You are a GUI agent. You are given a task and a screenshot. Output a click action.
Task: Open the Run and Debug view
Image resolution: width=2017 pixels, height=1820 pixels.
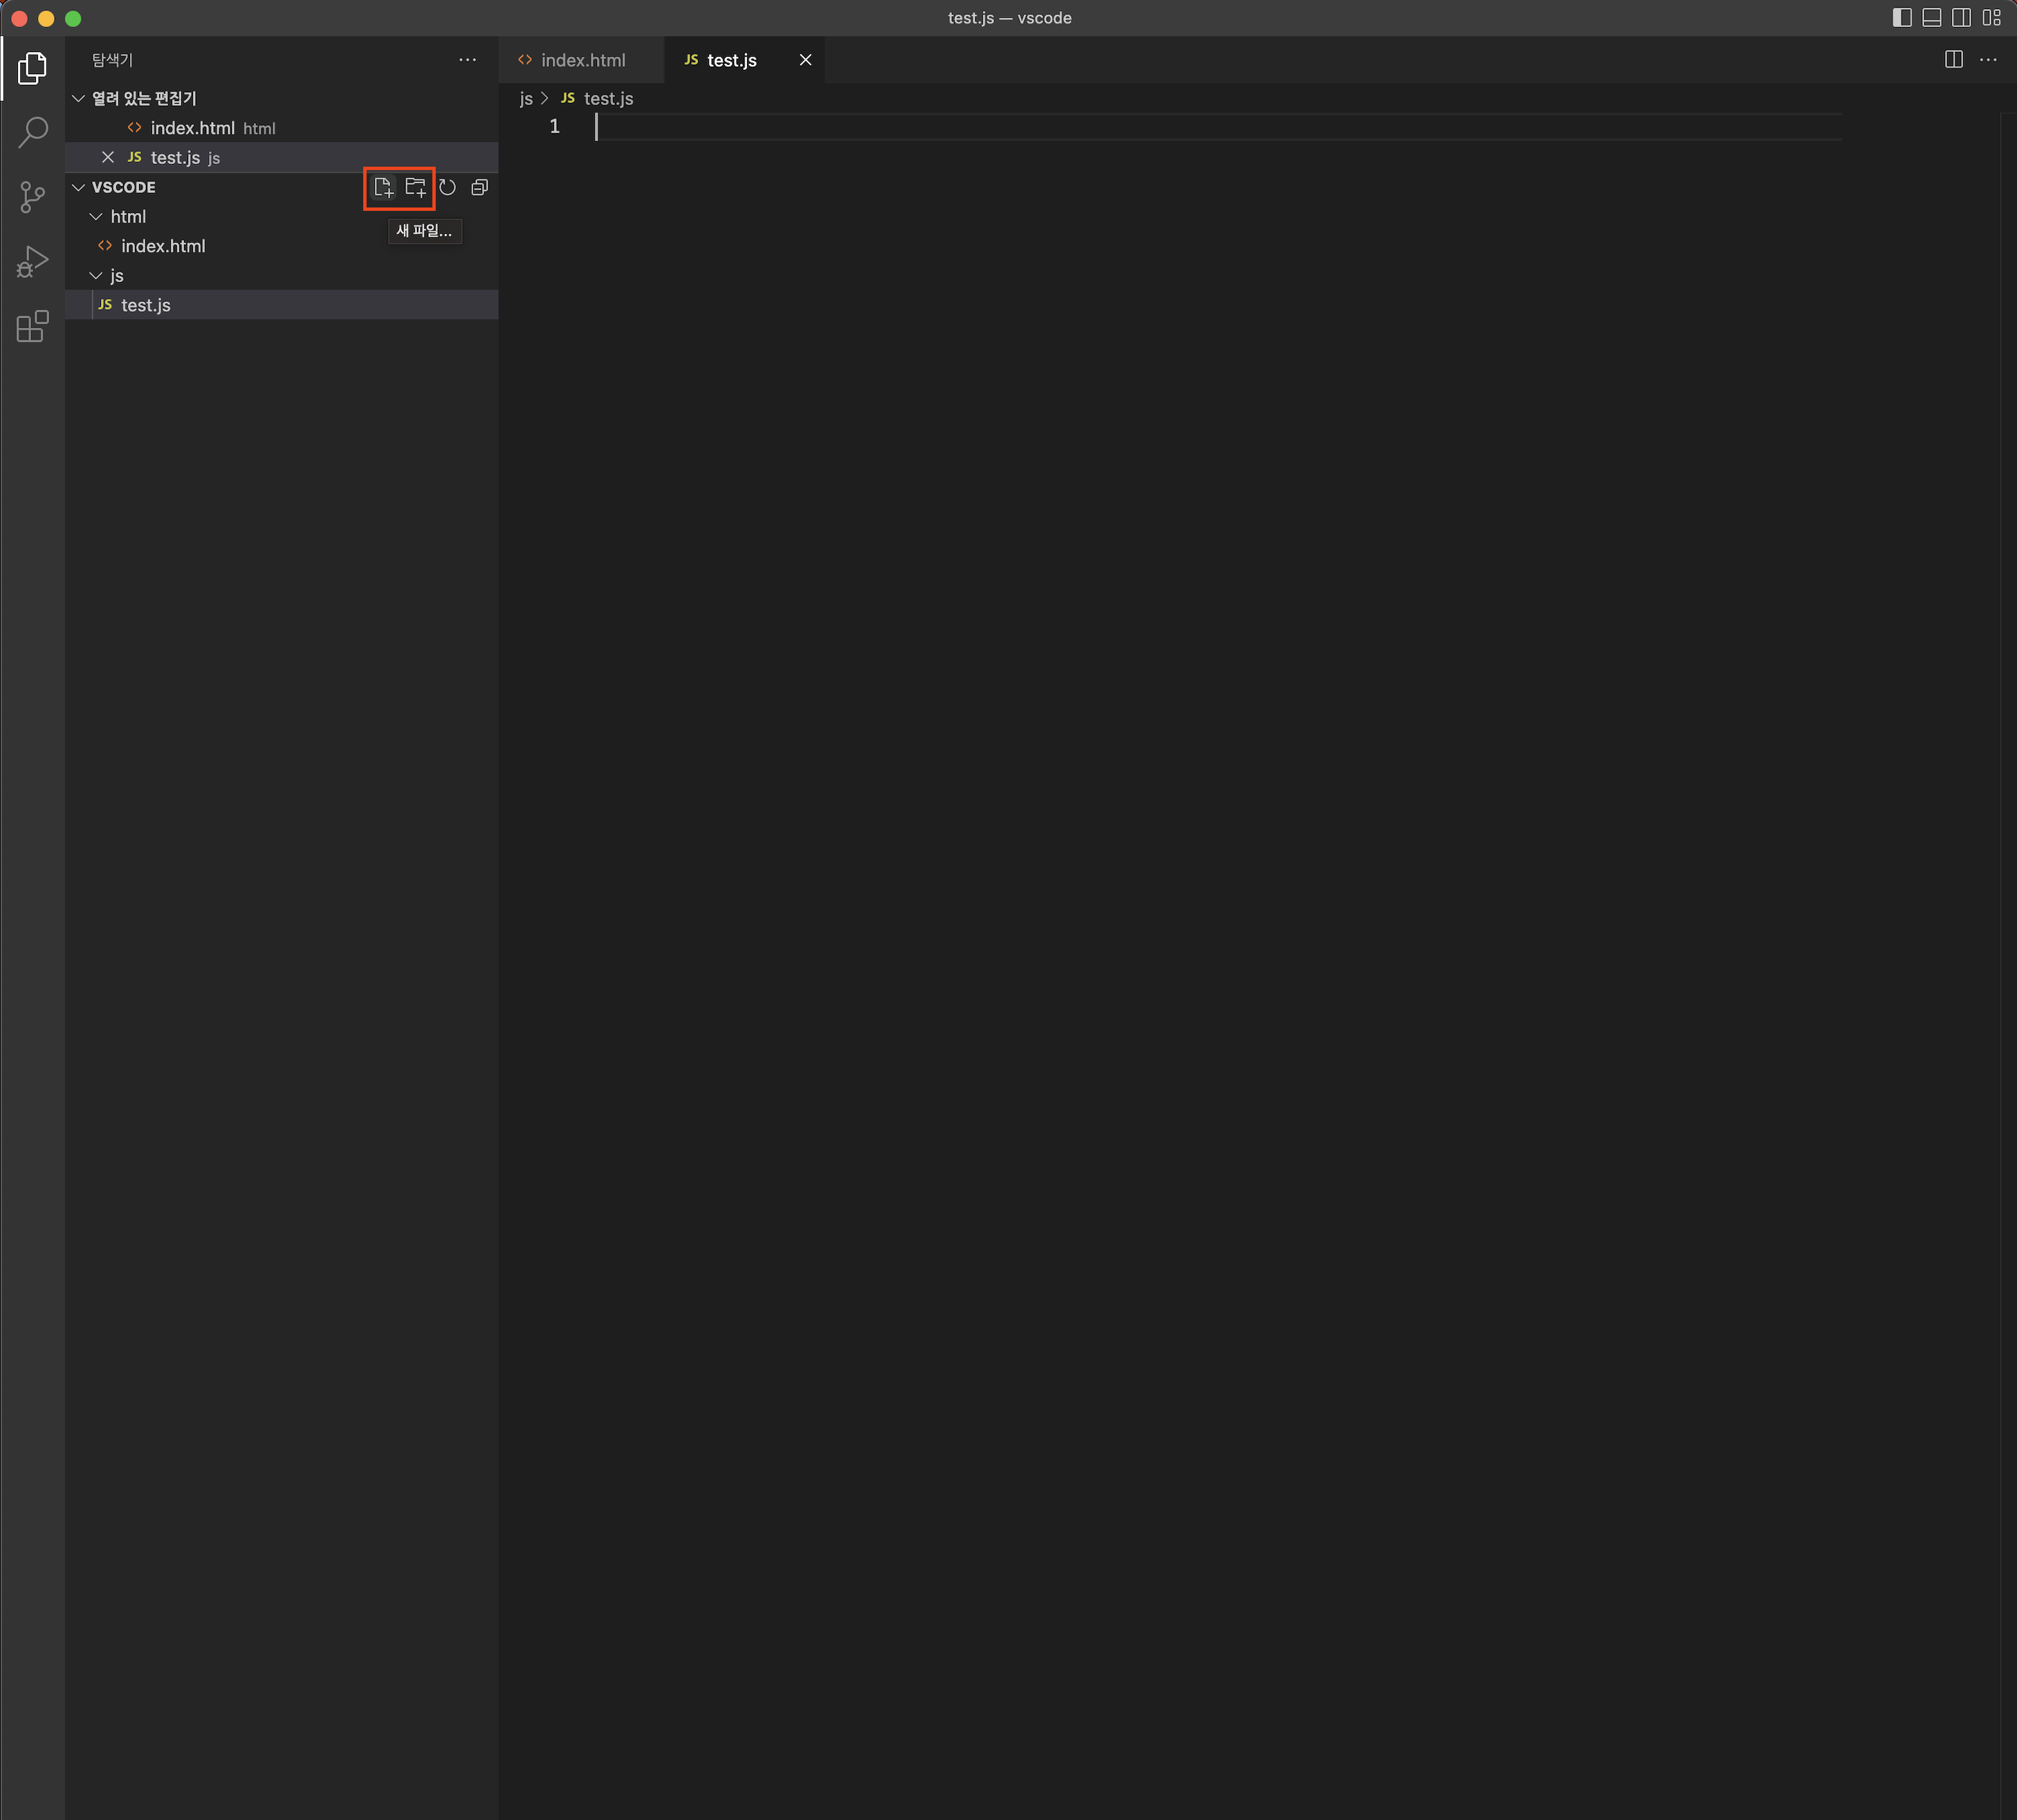click(33, 262)
